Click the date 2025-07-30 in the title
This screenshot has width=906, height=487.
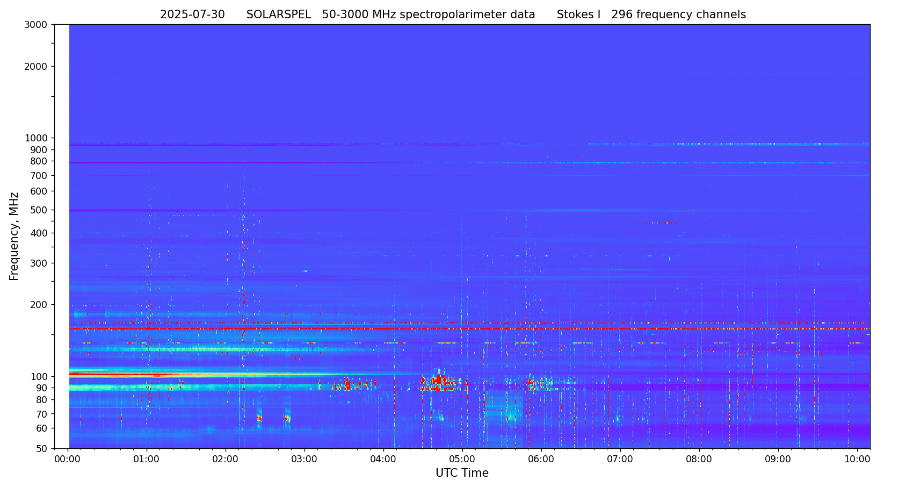pos(192,15)
